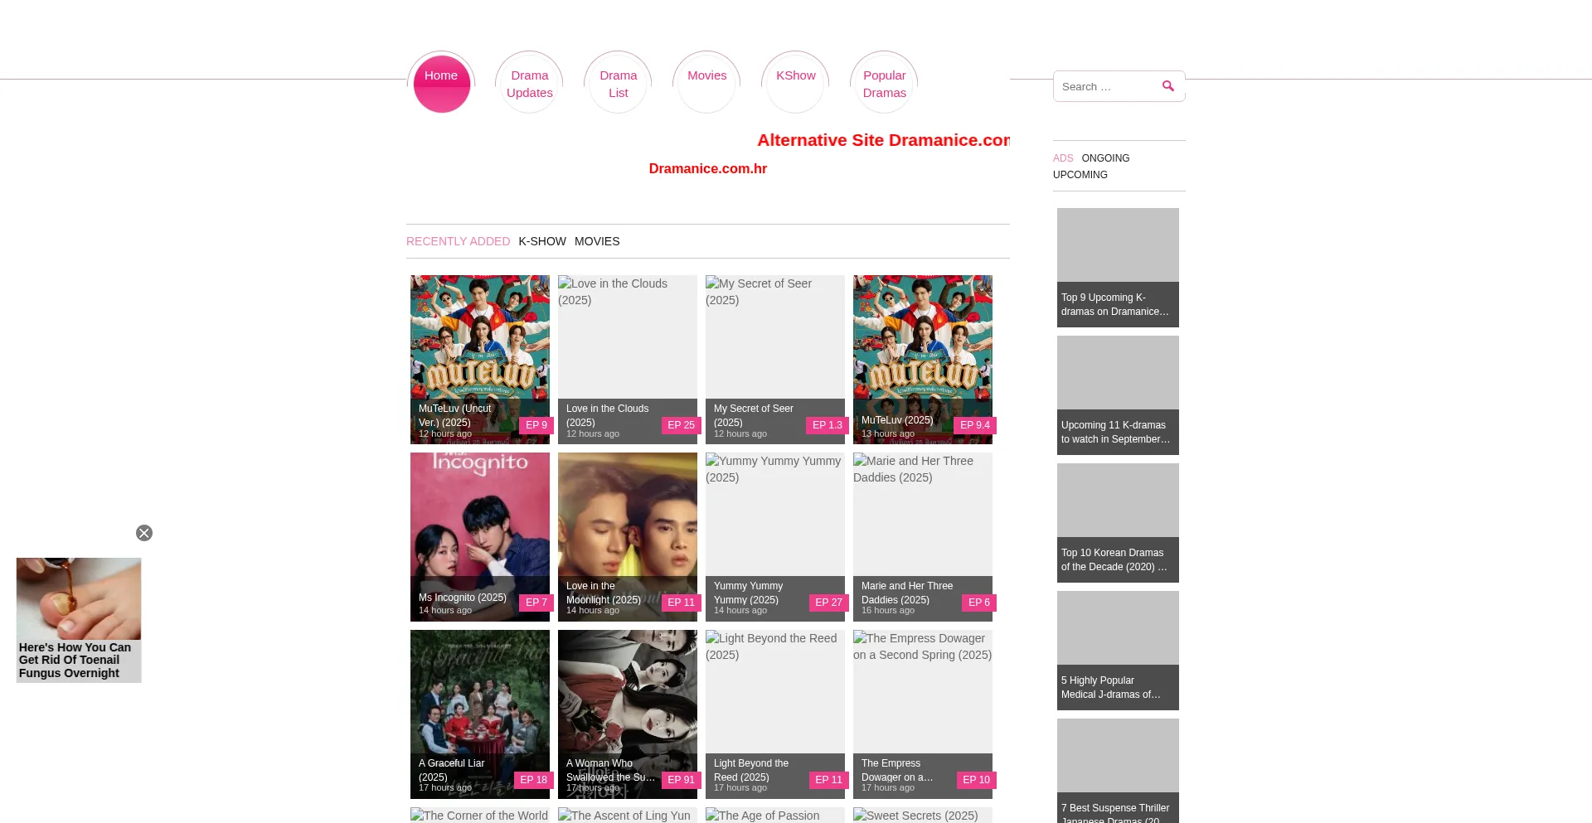The width and height of the screenshot is (1592, 823).
Task: Open Love in the Moonlight thumbnail
Action: pyautogui.click(x=628, y=537)
